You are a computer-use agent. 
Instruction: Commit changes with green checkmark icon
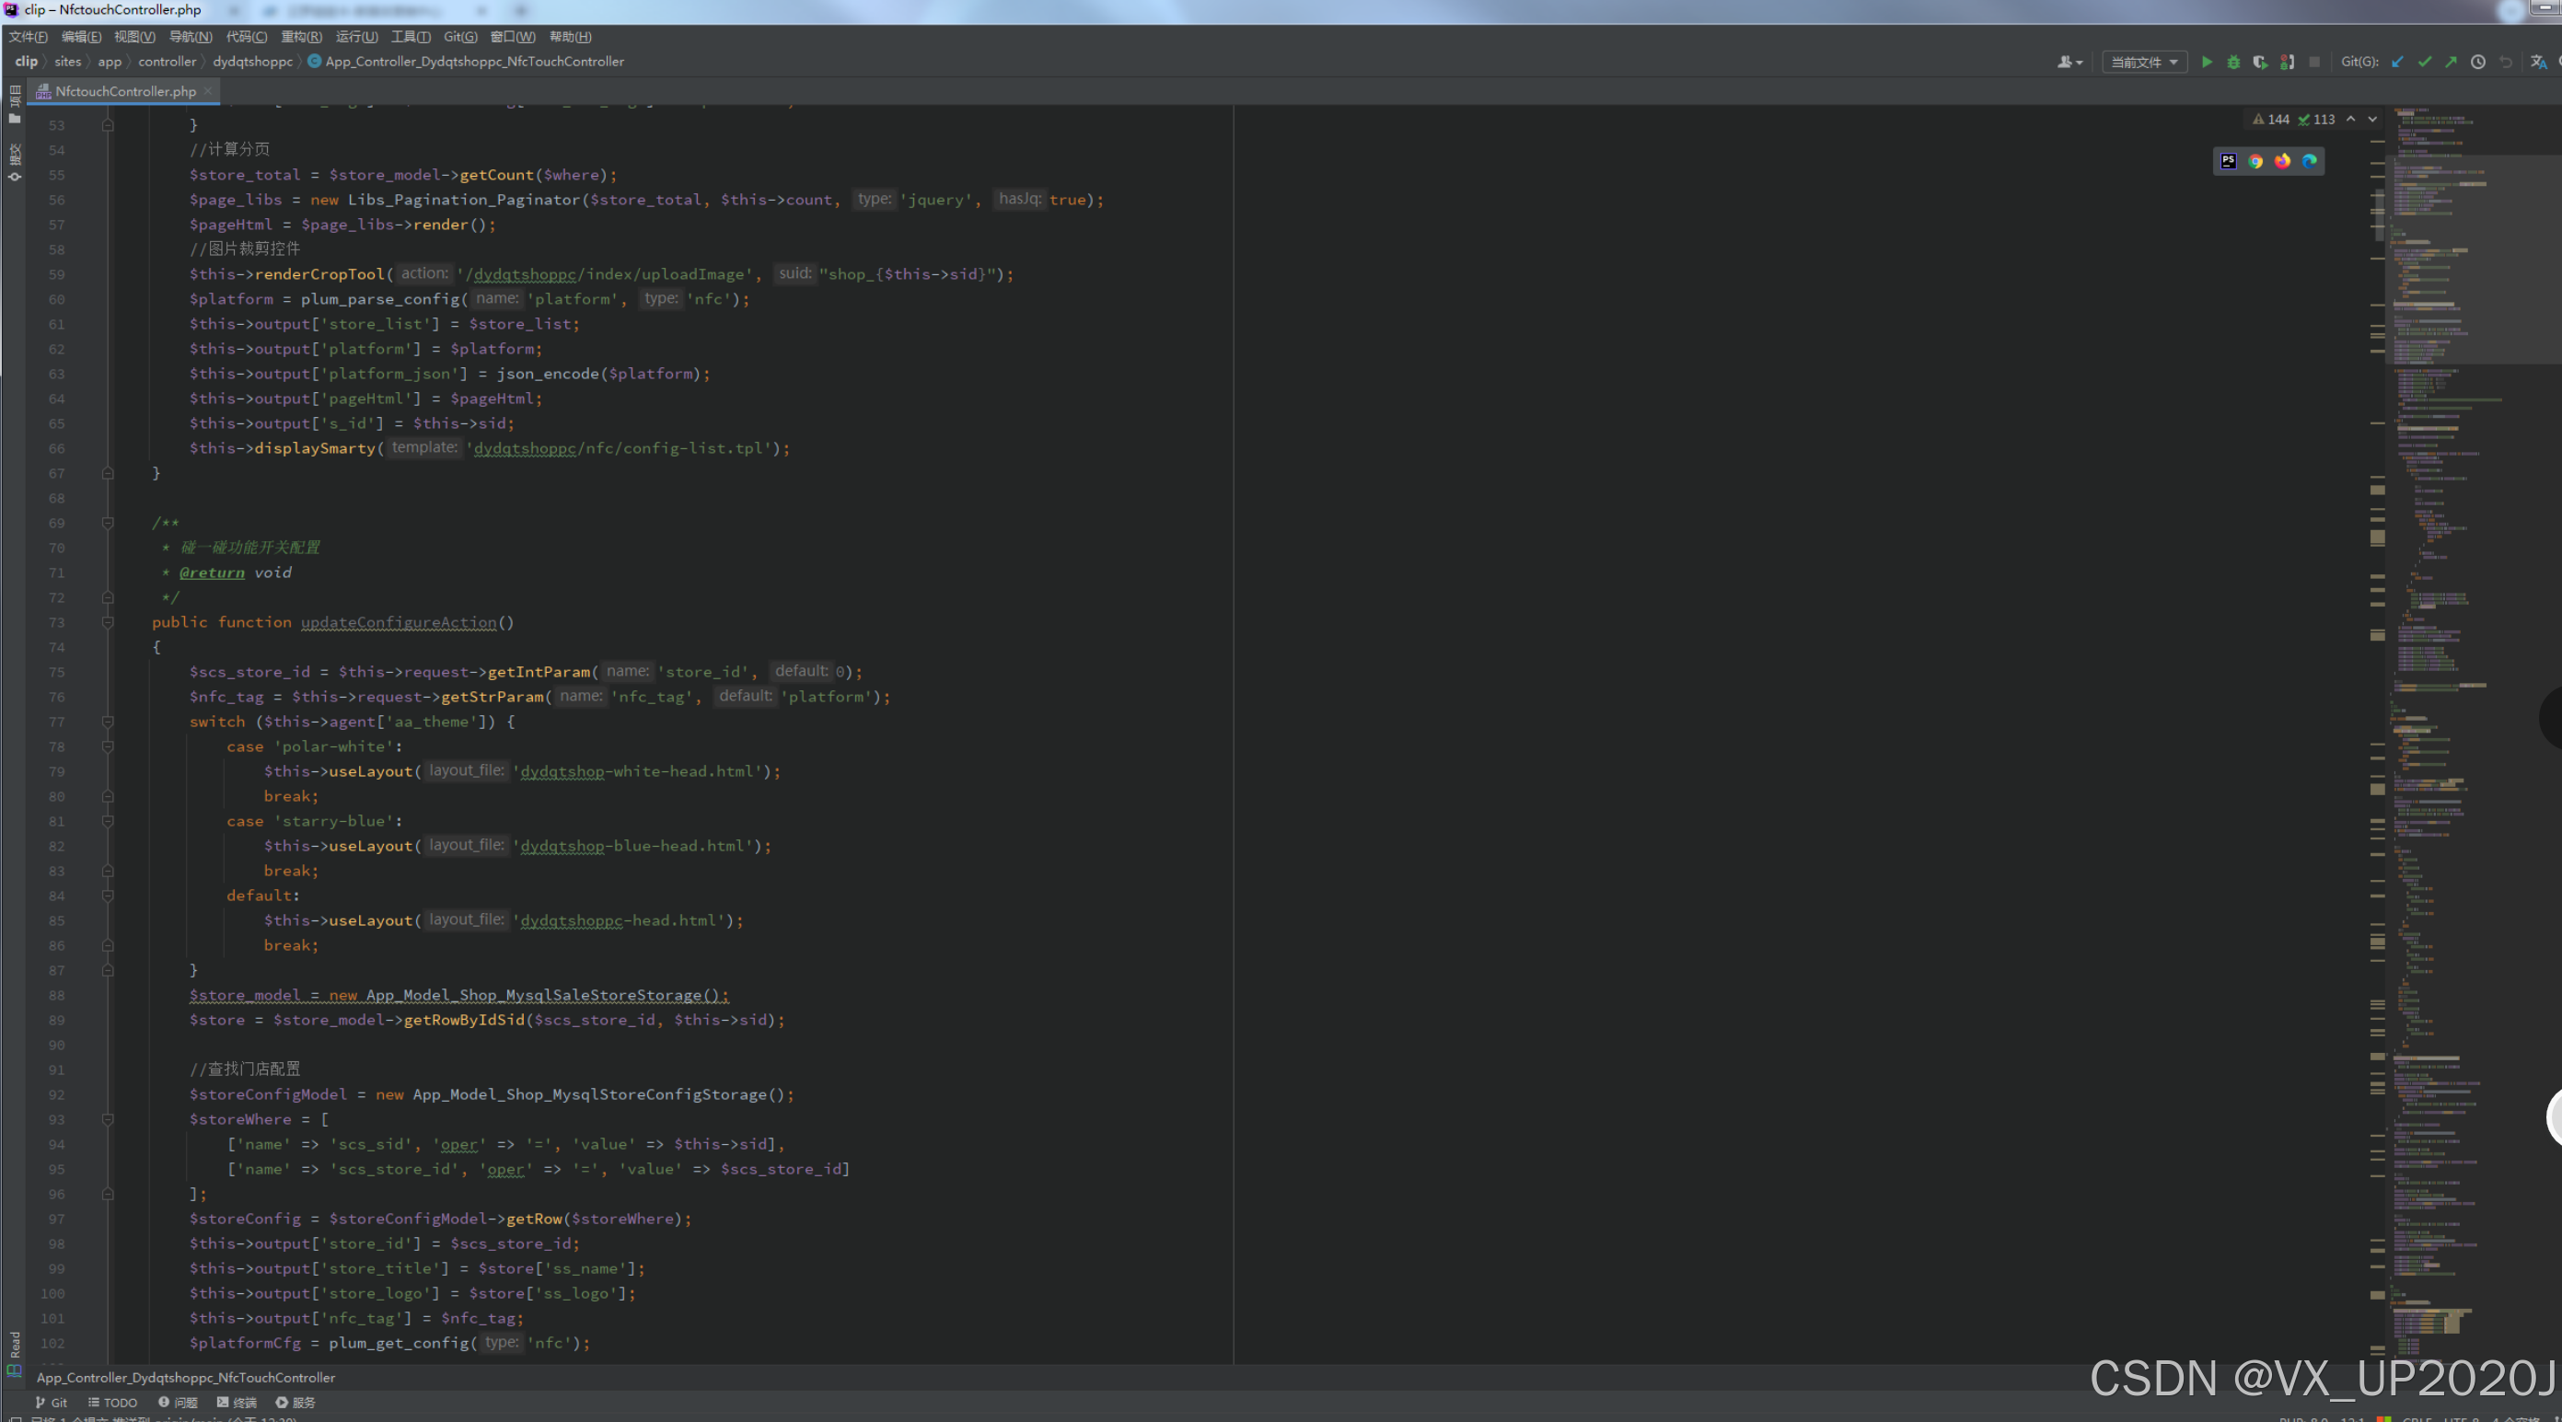point(2424,62)
